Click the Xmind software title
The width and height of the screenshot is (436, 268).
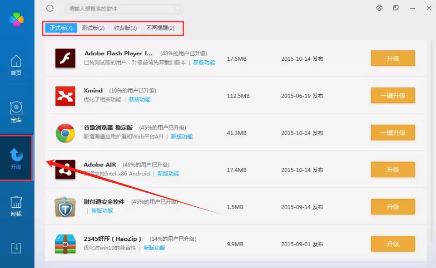(x=93, y=90)
